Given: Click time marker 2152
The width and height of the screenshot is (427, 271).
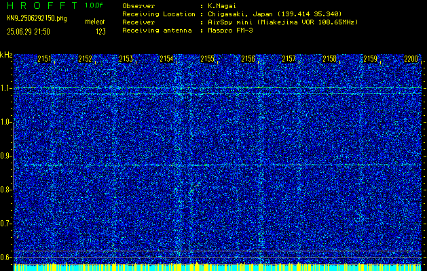Looking at the screenshot, I should click(x=85, y=59).
